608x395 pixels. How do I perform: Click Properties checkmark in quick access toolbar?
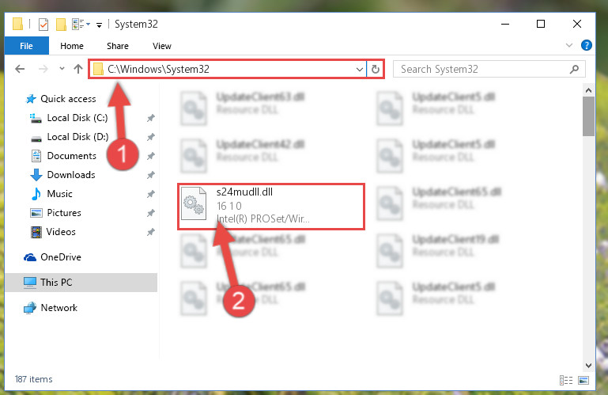(x=43, y=25)
